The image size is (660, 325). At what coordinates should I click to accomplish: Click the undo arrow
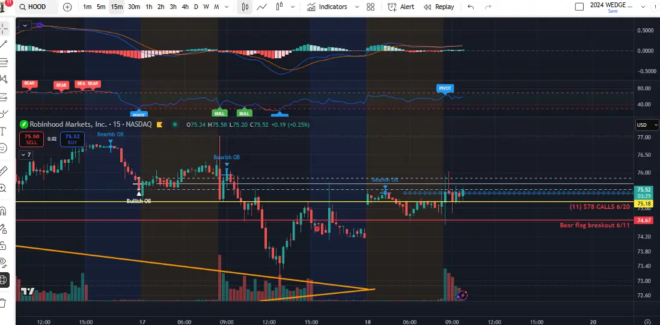[x=471, y=7]
